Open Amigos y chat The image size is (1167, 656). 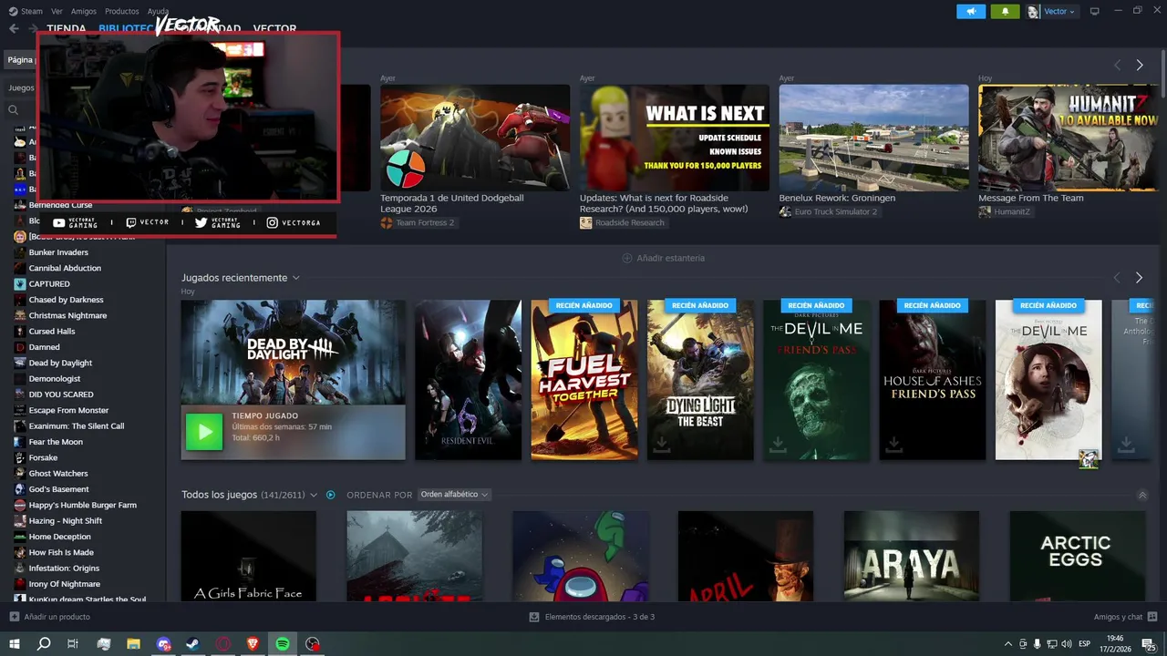[x=1118, y=617]
